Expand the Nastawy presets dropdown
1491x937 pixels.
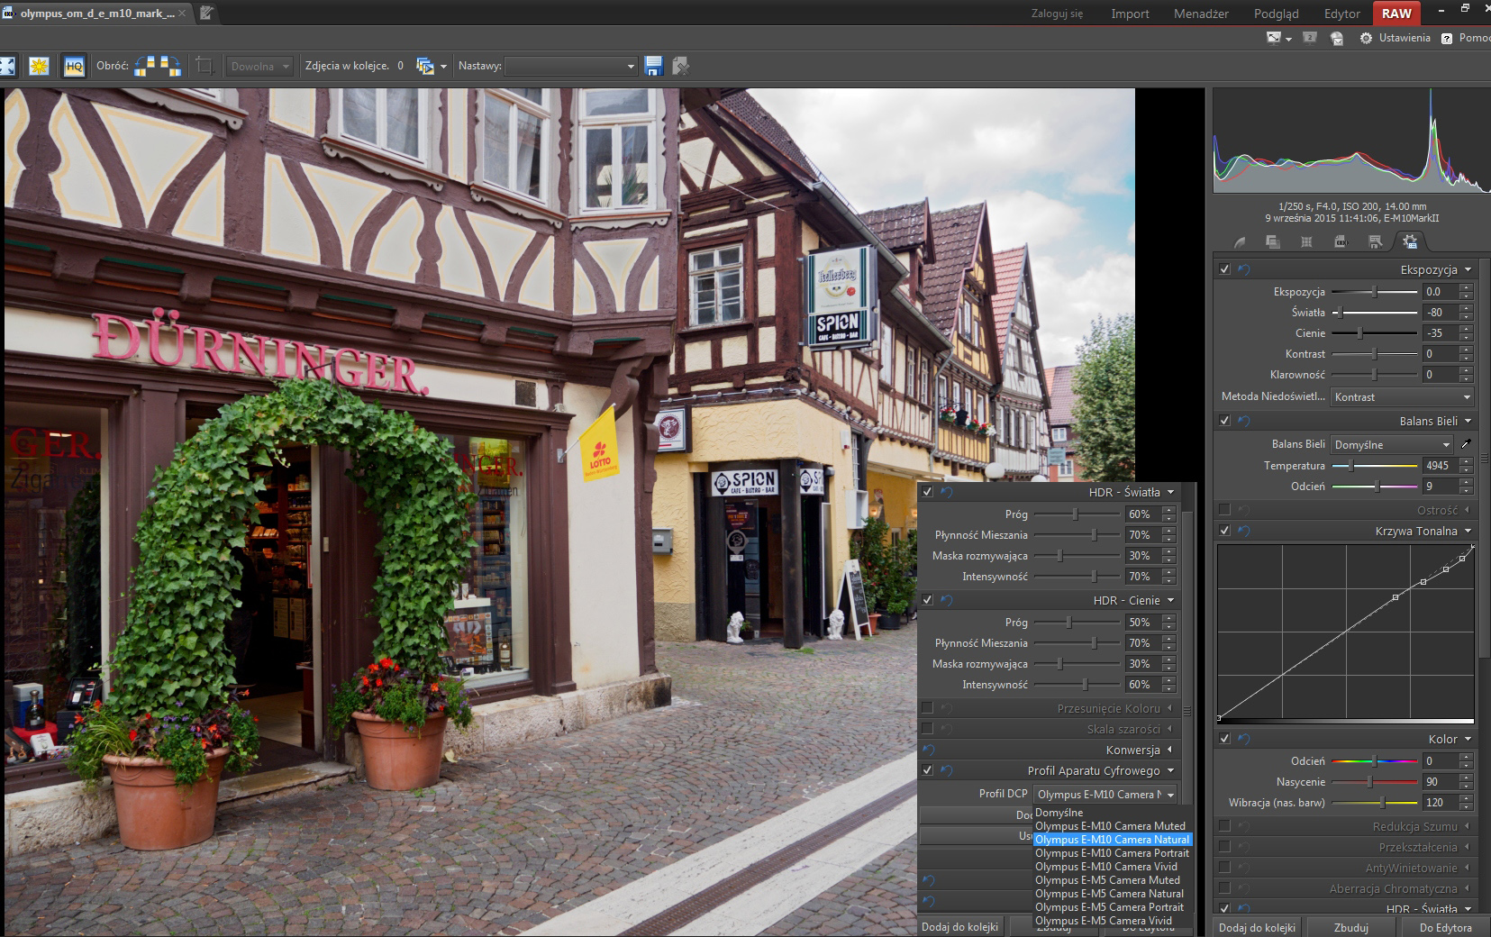click(571, 66)
